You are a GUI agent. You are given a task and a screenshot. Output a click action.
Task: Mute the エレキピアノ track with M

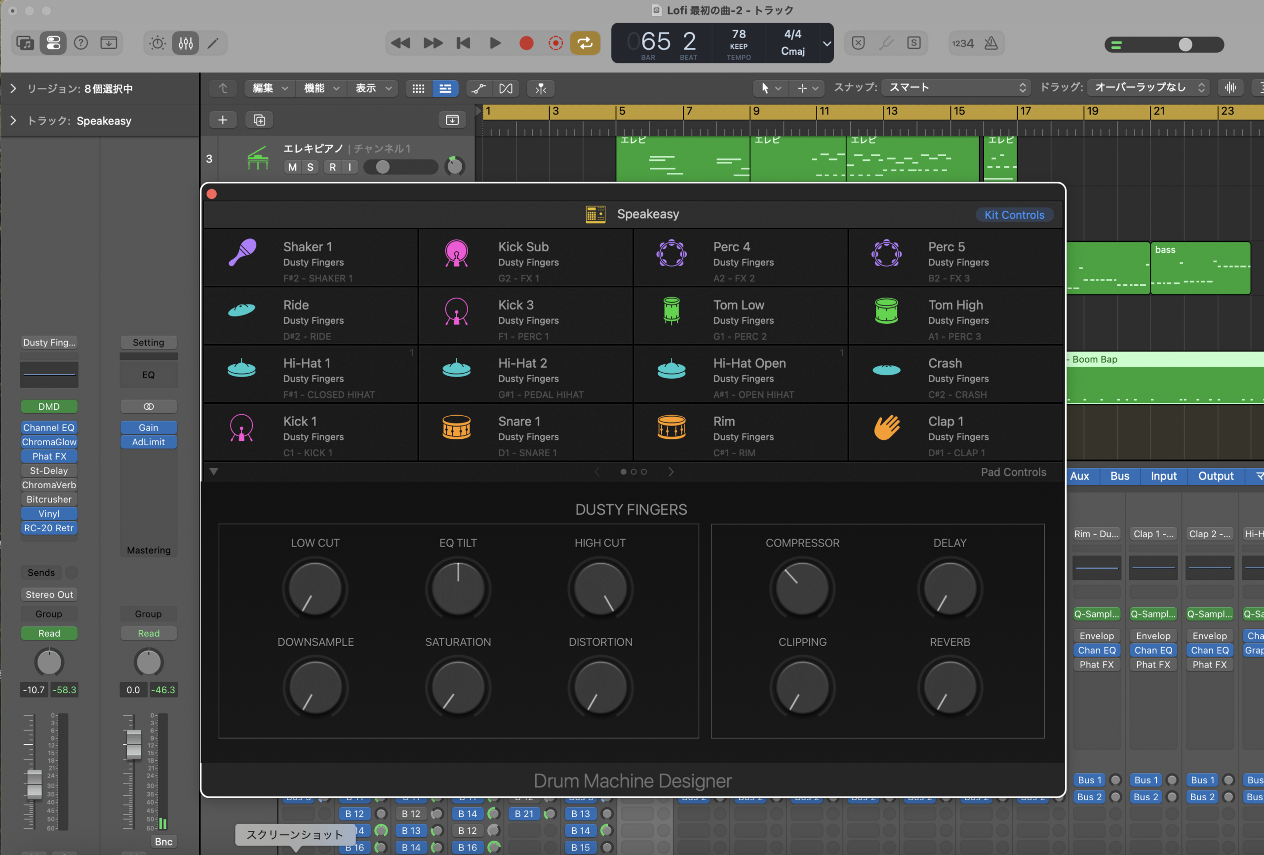click(x=293, y=167)
